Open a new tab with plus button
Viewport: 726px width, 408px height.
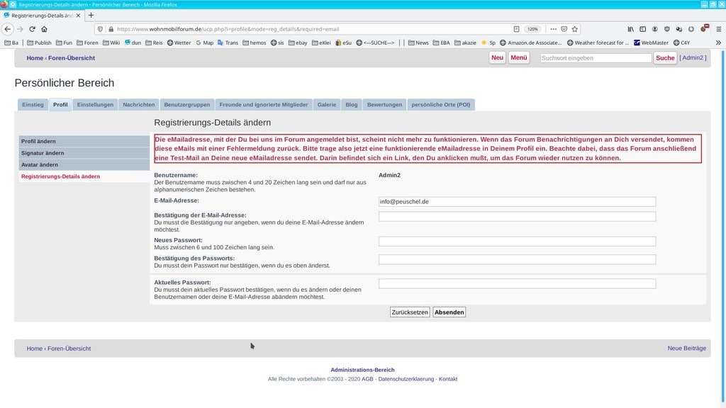(x=91, y=16)
